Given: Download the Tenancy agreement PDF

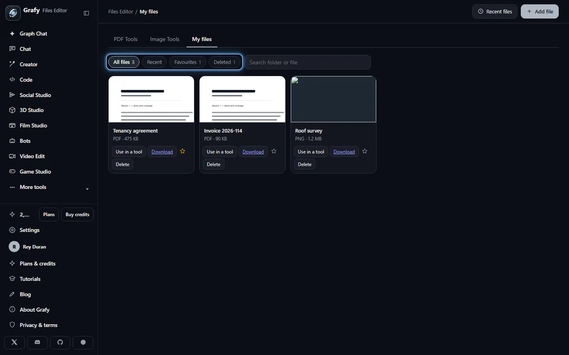Looking at the screenshot, I should [x=162, y=152].
